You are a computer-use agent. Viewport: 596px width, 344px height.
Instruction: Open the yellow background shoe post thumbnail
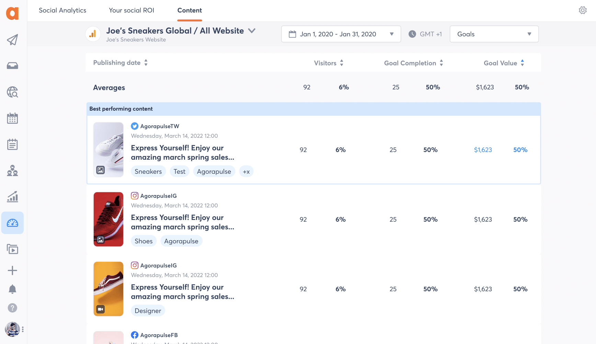[108, 289]
